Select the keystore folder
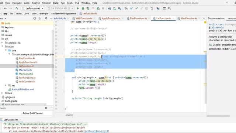 click(9, 27)
